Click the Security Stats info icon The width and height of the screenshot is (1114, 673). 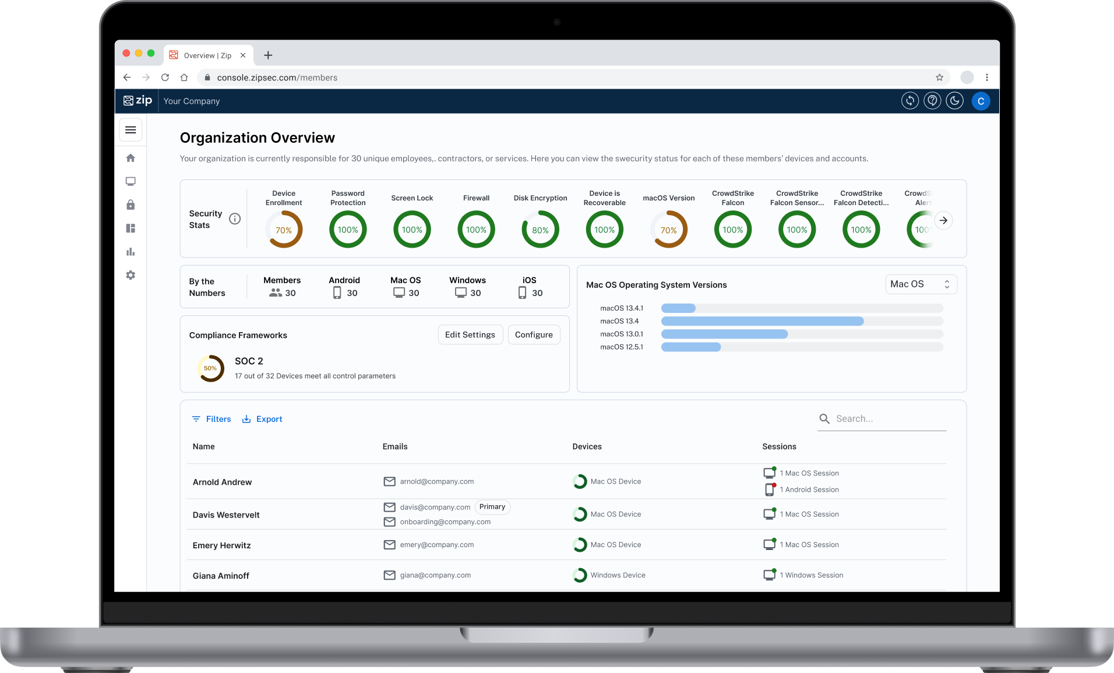point(235,219)
